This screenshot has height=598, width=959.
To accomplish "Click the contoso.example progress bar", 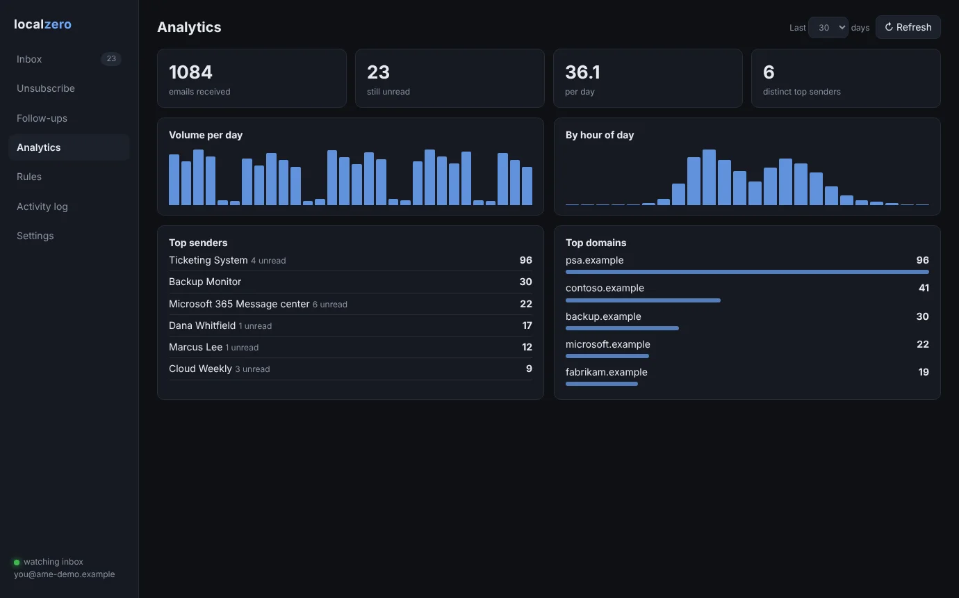I will (643, 300).
